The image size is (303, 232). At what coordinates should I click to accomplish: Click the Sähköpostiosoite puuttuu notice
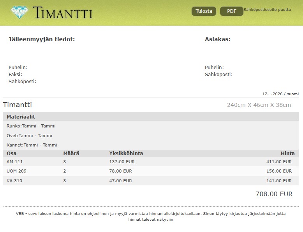coord(267,10)
